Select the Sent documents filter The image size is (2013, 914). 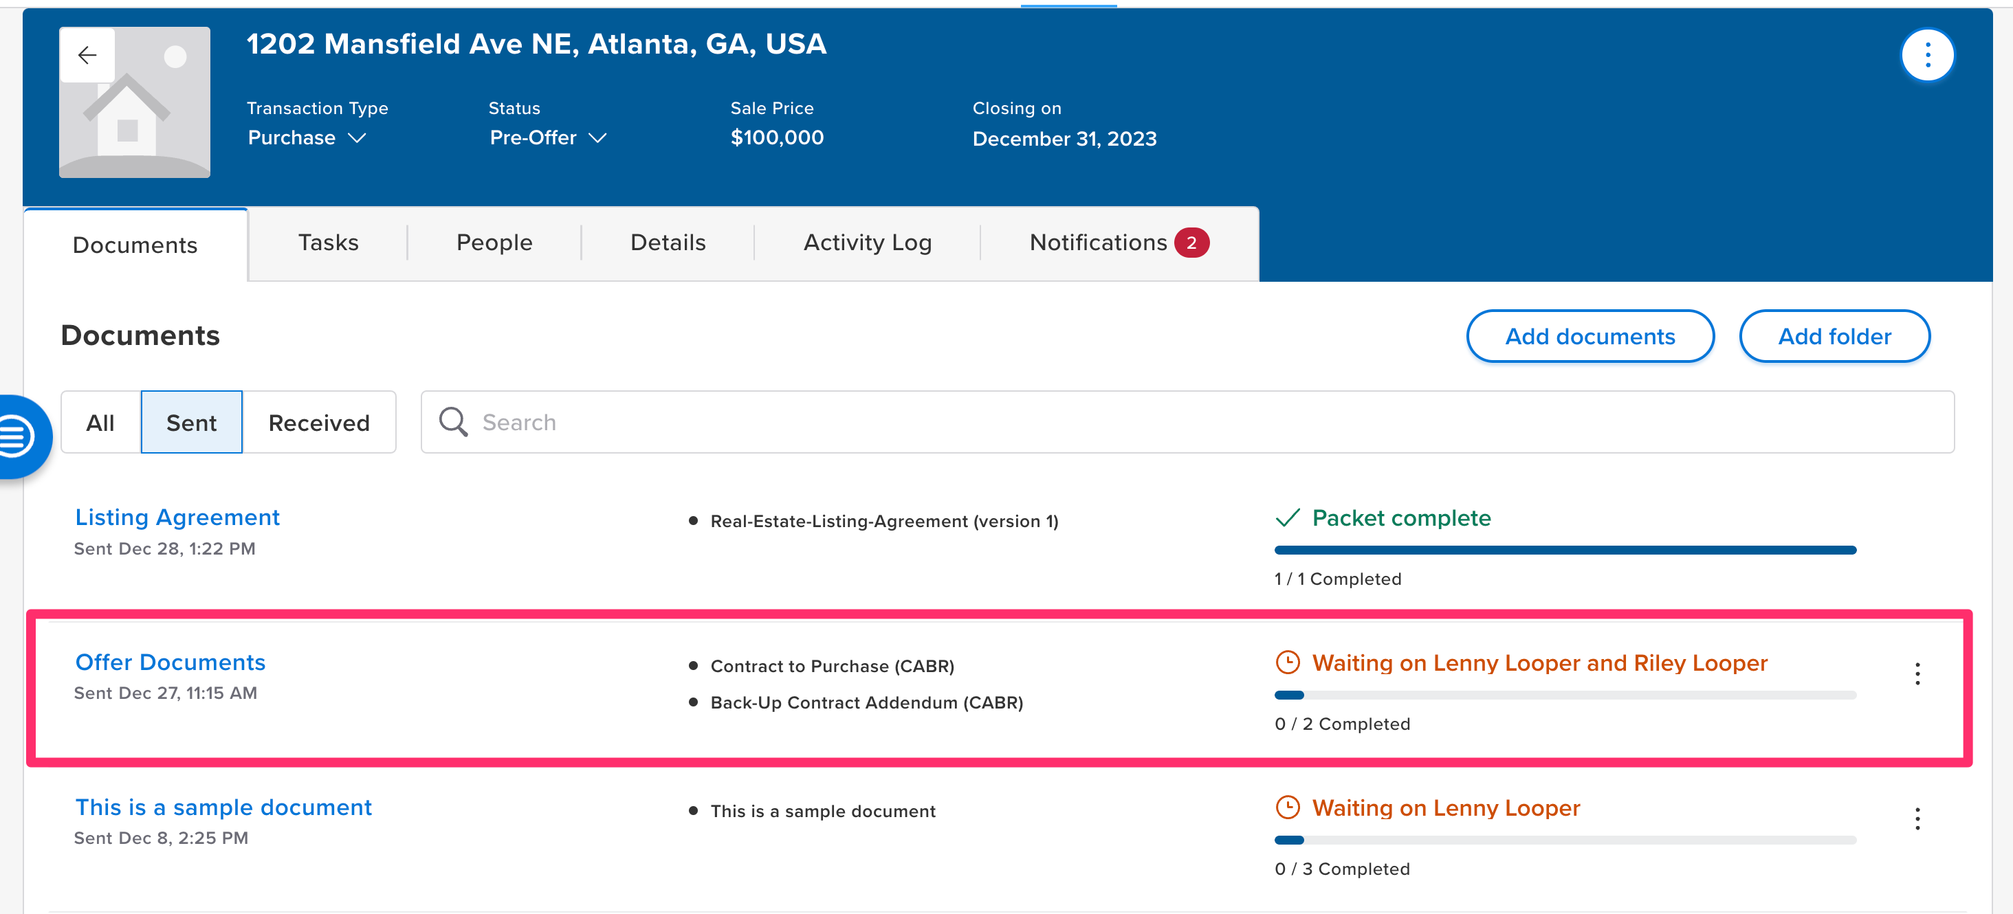click(x=191, y=423)
